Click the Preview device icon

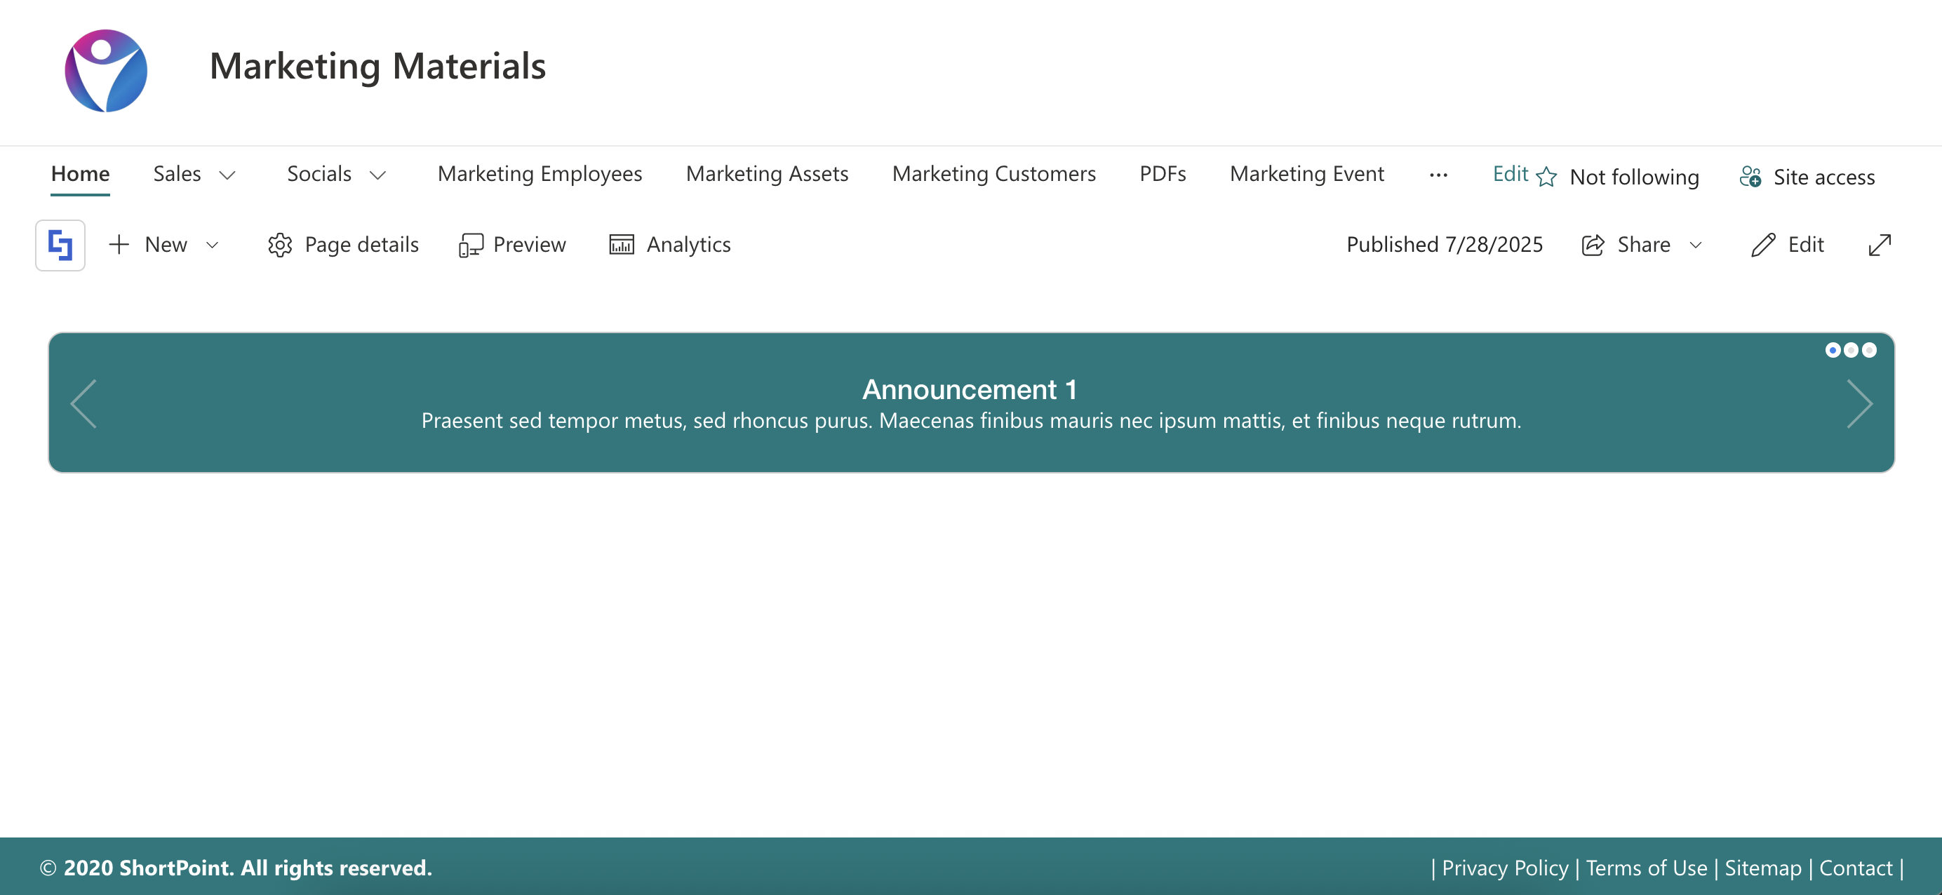[471, 245]
